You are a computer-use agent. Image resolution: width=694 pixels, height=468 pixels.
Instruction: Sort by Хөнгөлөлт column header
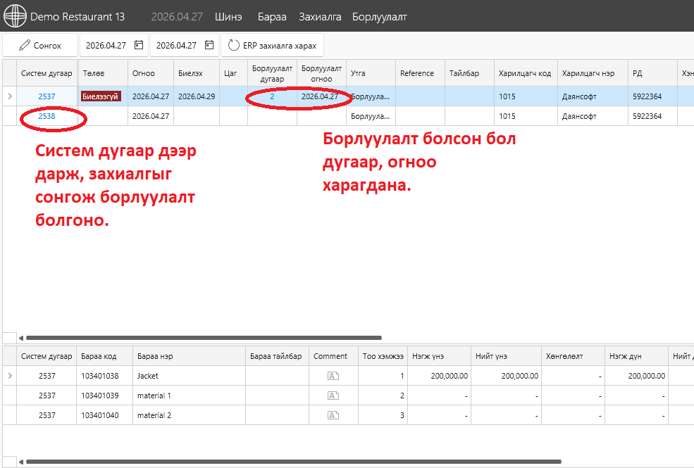click(573, 356)
